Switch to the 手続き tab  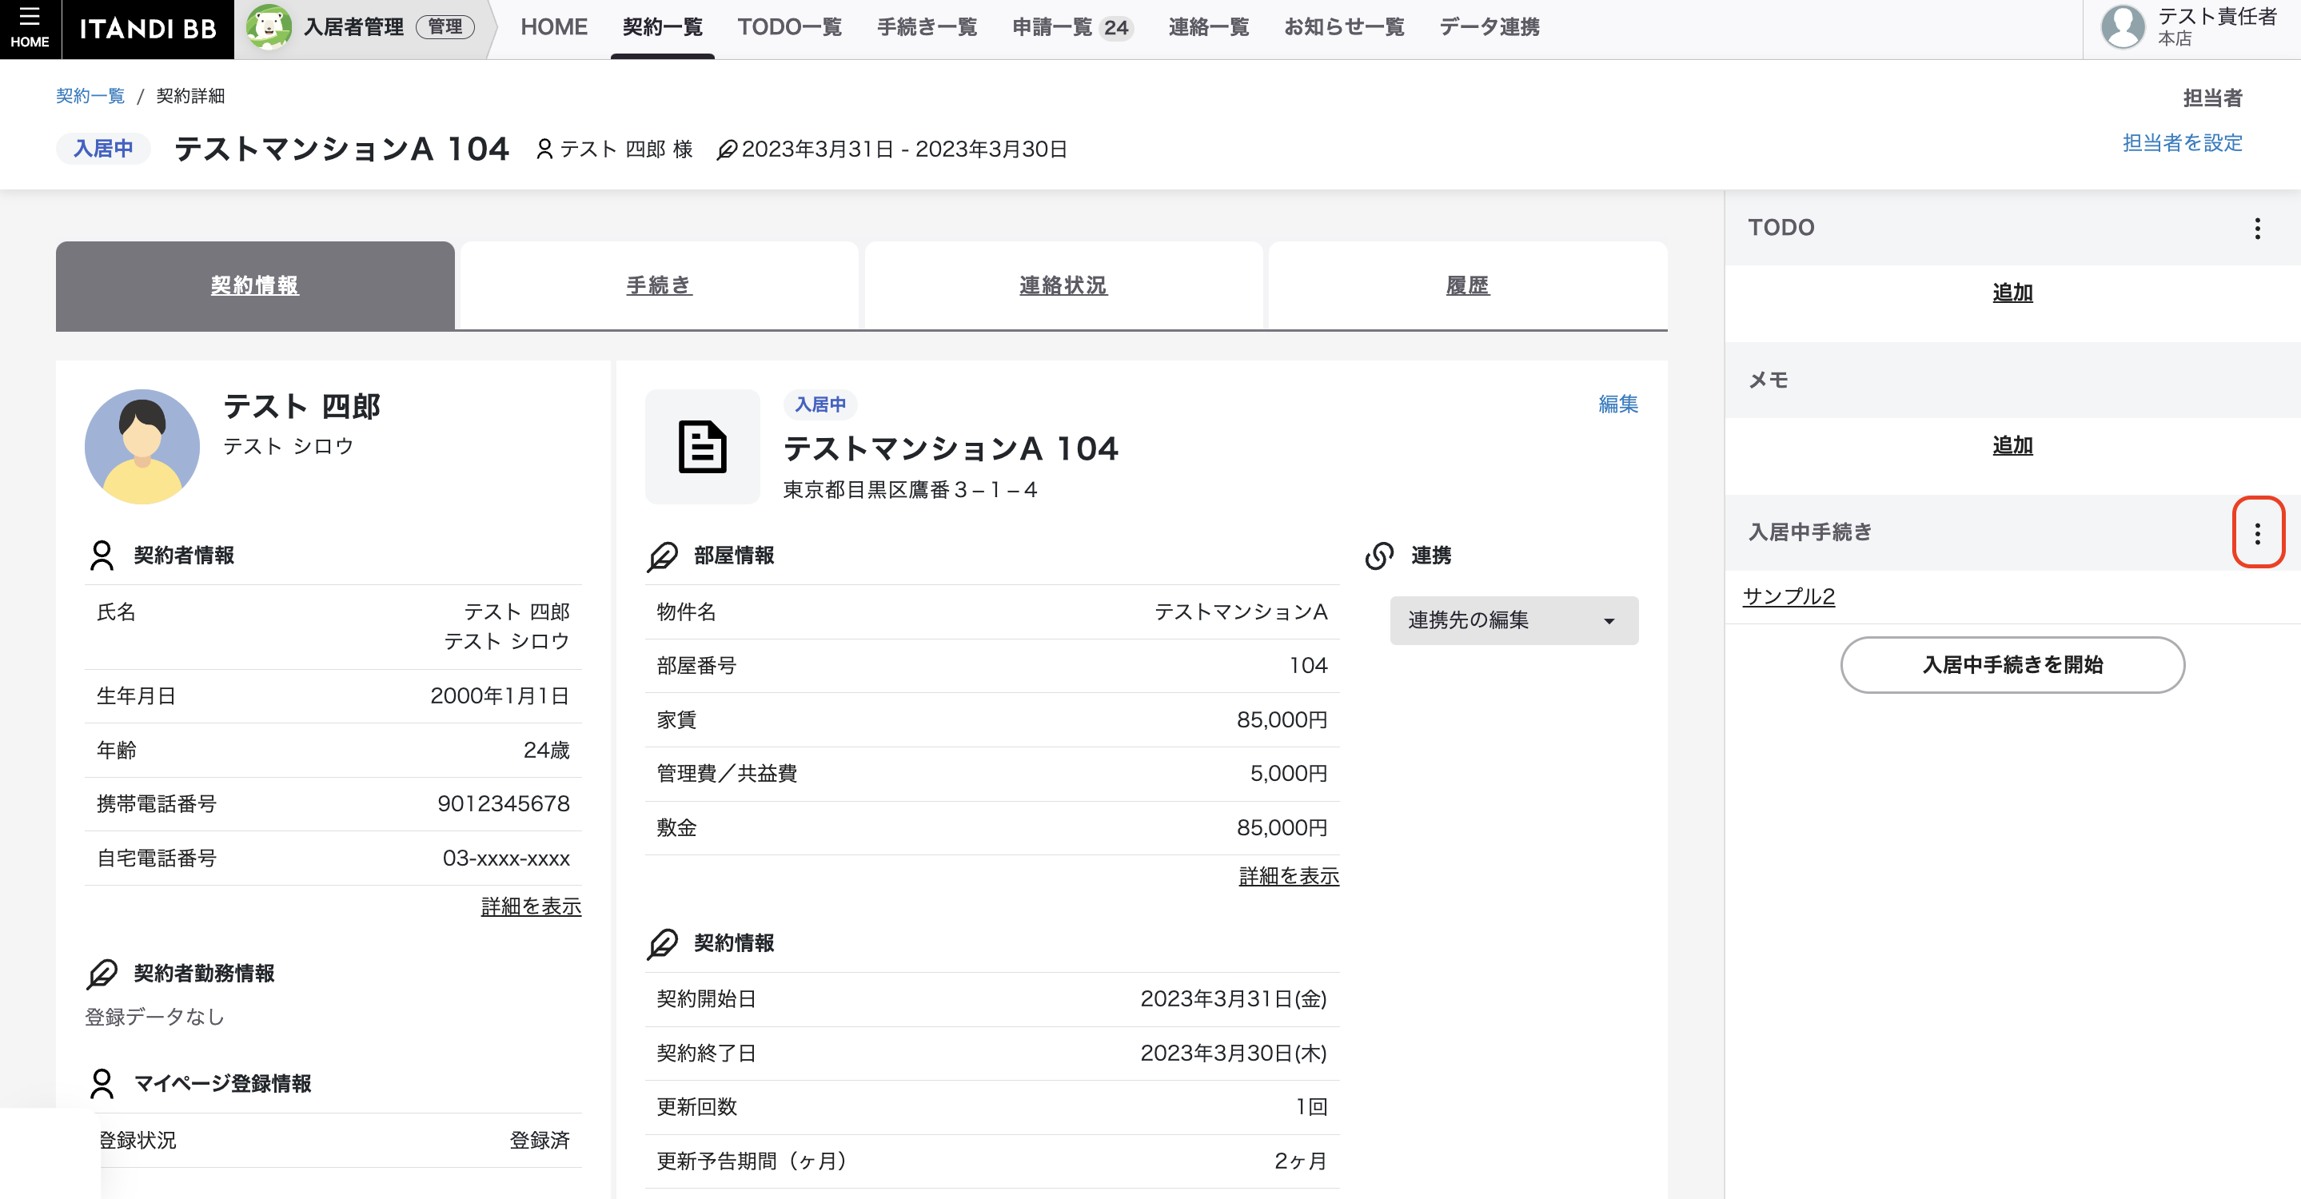click(660, 285)
